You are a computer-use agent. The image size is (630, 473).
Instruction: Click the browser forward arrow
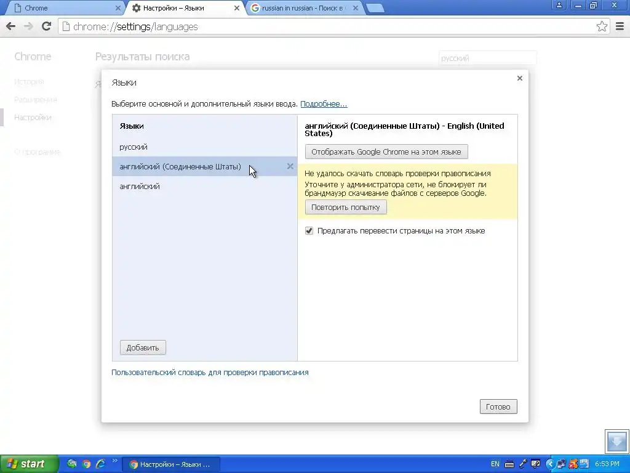click(28, 26)
